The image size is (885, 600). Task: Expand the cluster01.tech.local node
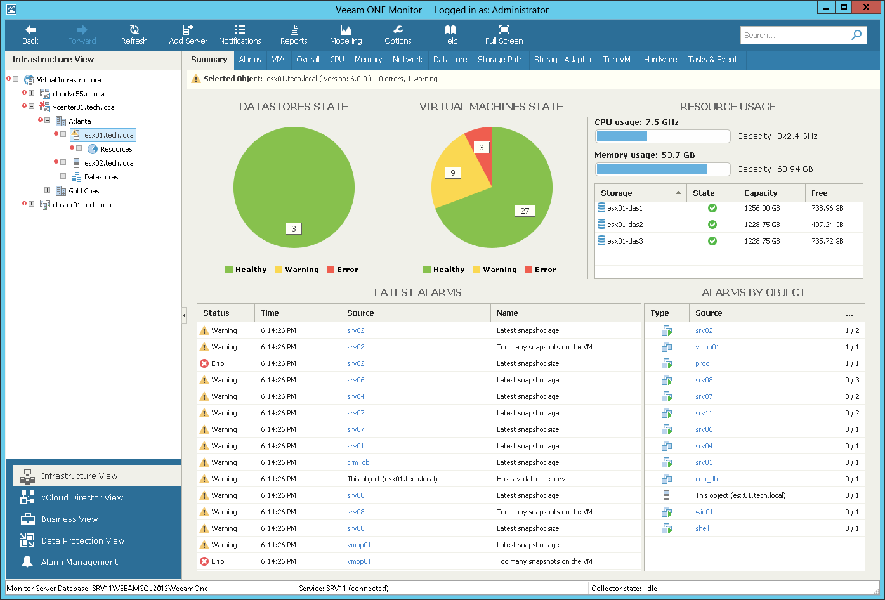point(32,204)
